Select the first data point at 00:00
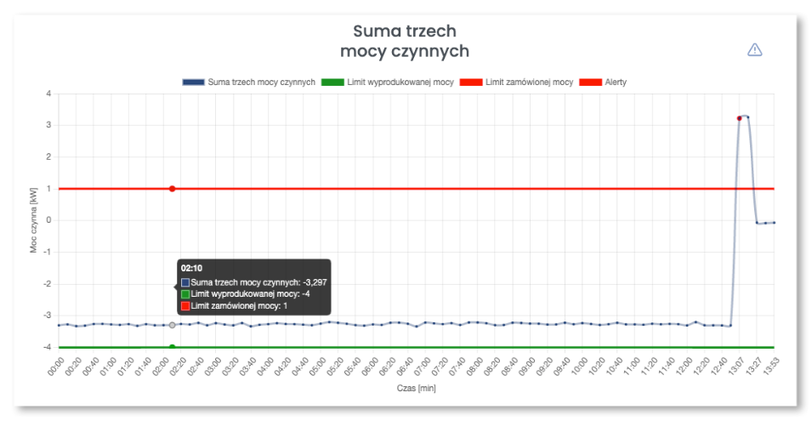812x421 pixels. click(59, 325)
